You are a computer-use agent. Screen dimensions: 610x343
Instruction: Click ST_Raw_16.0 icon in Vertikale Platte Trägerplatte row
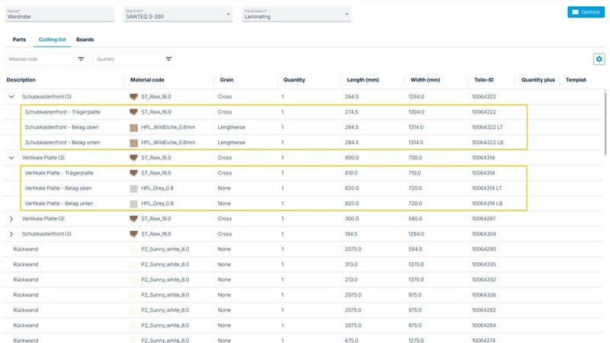point(134,173)
